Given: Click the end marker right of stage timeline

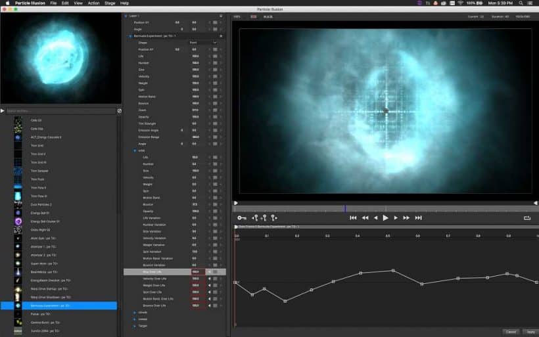Looking at the screenshot, I should [x=536, y=203].
